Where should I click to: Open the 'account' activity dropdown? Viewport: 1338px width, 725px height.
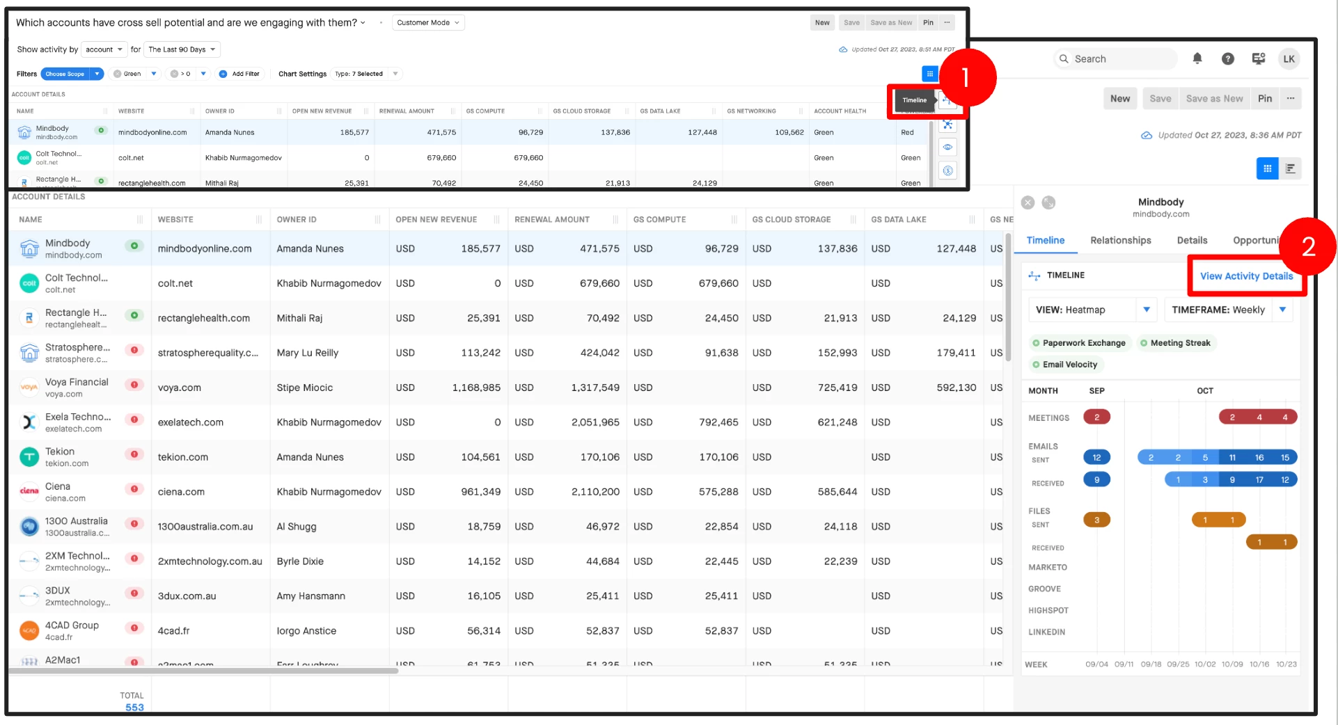tap(104, 49)
